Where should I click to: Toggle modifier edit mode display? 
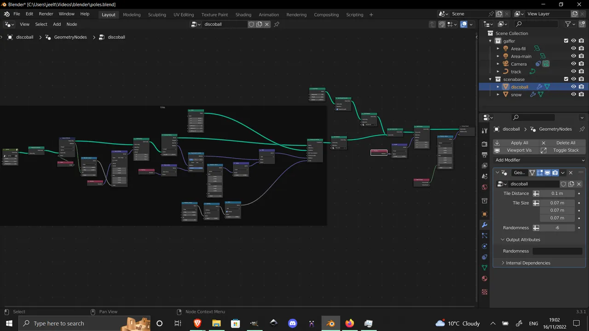point(540,173)
